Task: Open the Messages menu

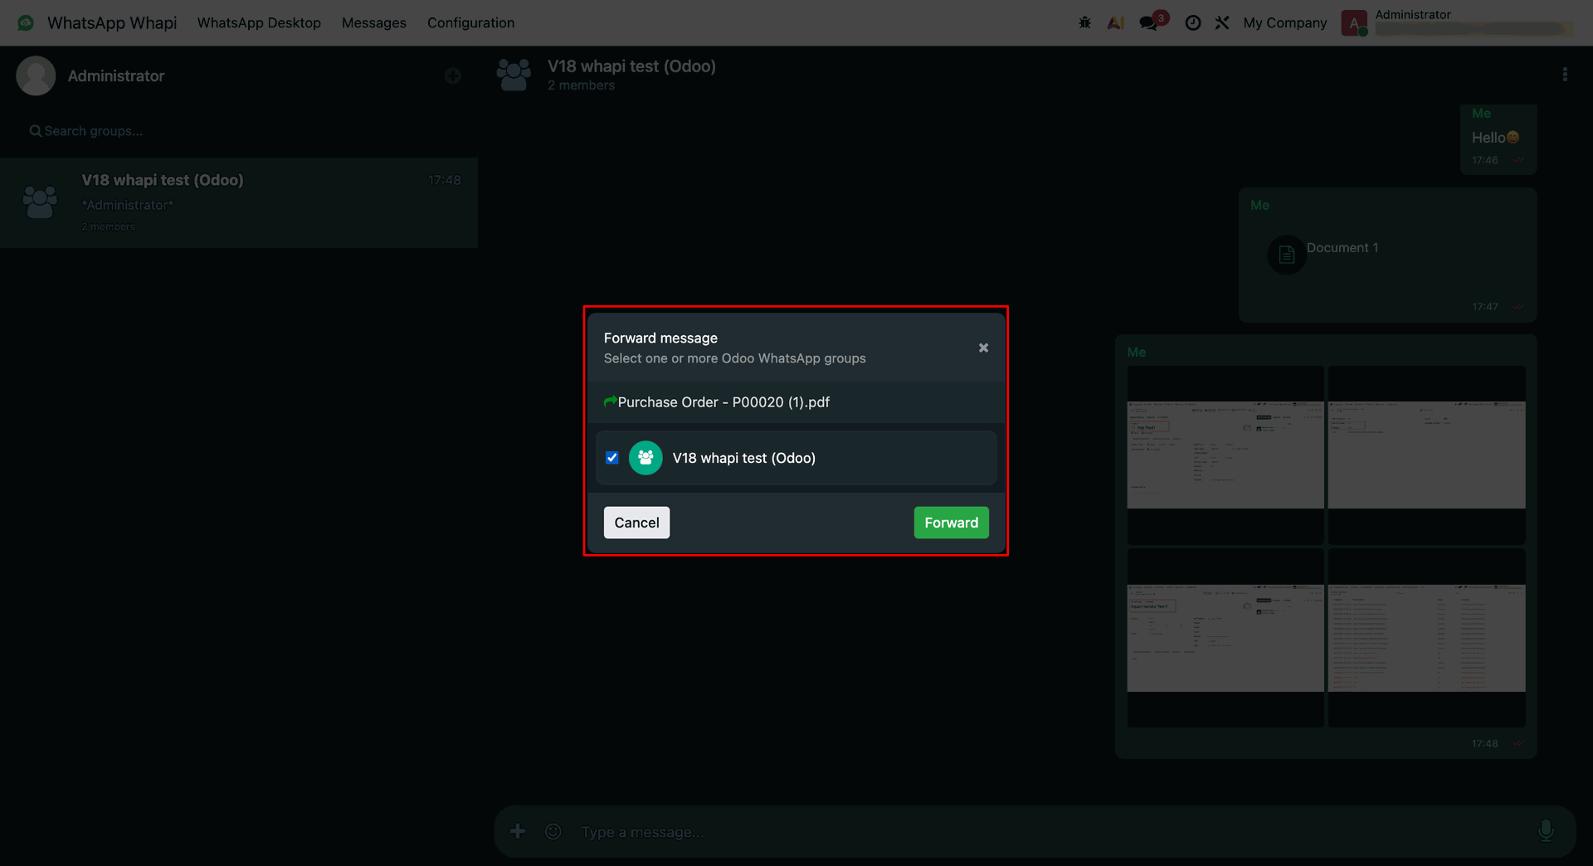Action: pyautogui.click(x=374, y=22)
